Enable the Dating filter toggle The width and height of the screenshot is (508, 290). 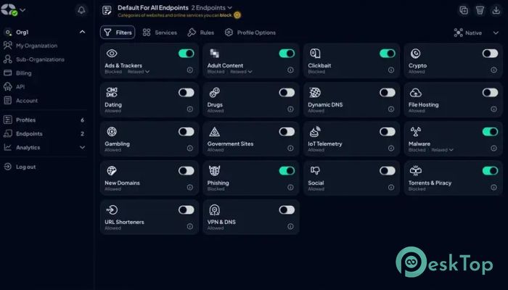coord(187,93)
